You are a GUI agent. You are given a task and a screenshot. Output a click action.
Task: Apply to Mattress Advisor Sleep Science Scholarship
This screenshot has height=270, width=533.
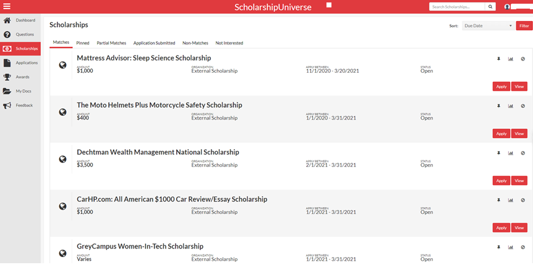coord(501,87)
